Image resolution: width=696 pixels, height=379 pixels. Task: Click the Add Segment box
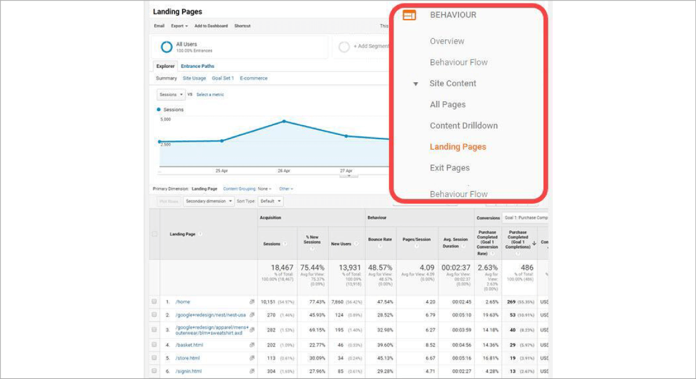click(x=362, y=46)
